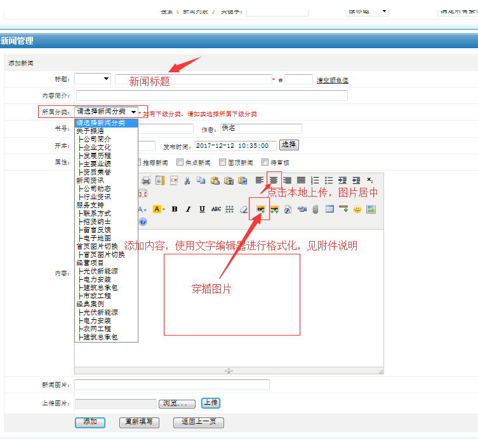Select 公司动态 from the category list

point(96,188)
